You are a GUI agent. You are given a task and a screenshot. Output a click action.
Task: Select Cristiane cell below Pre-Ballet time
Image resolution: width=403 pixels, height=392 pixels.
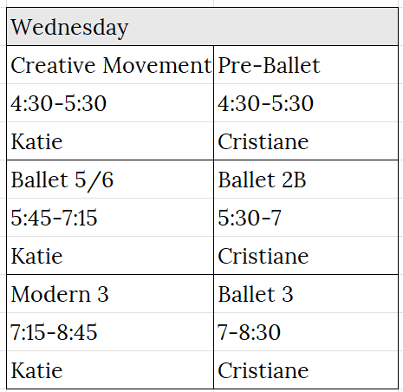tap(306, 141)
